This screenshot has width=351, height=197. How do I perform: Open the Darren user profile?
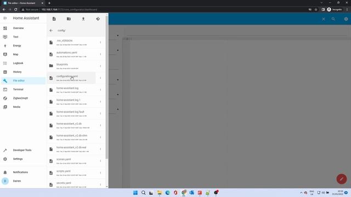[x=23, y=181]
